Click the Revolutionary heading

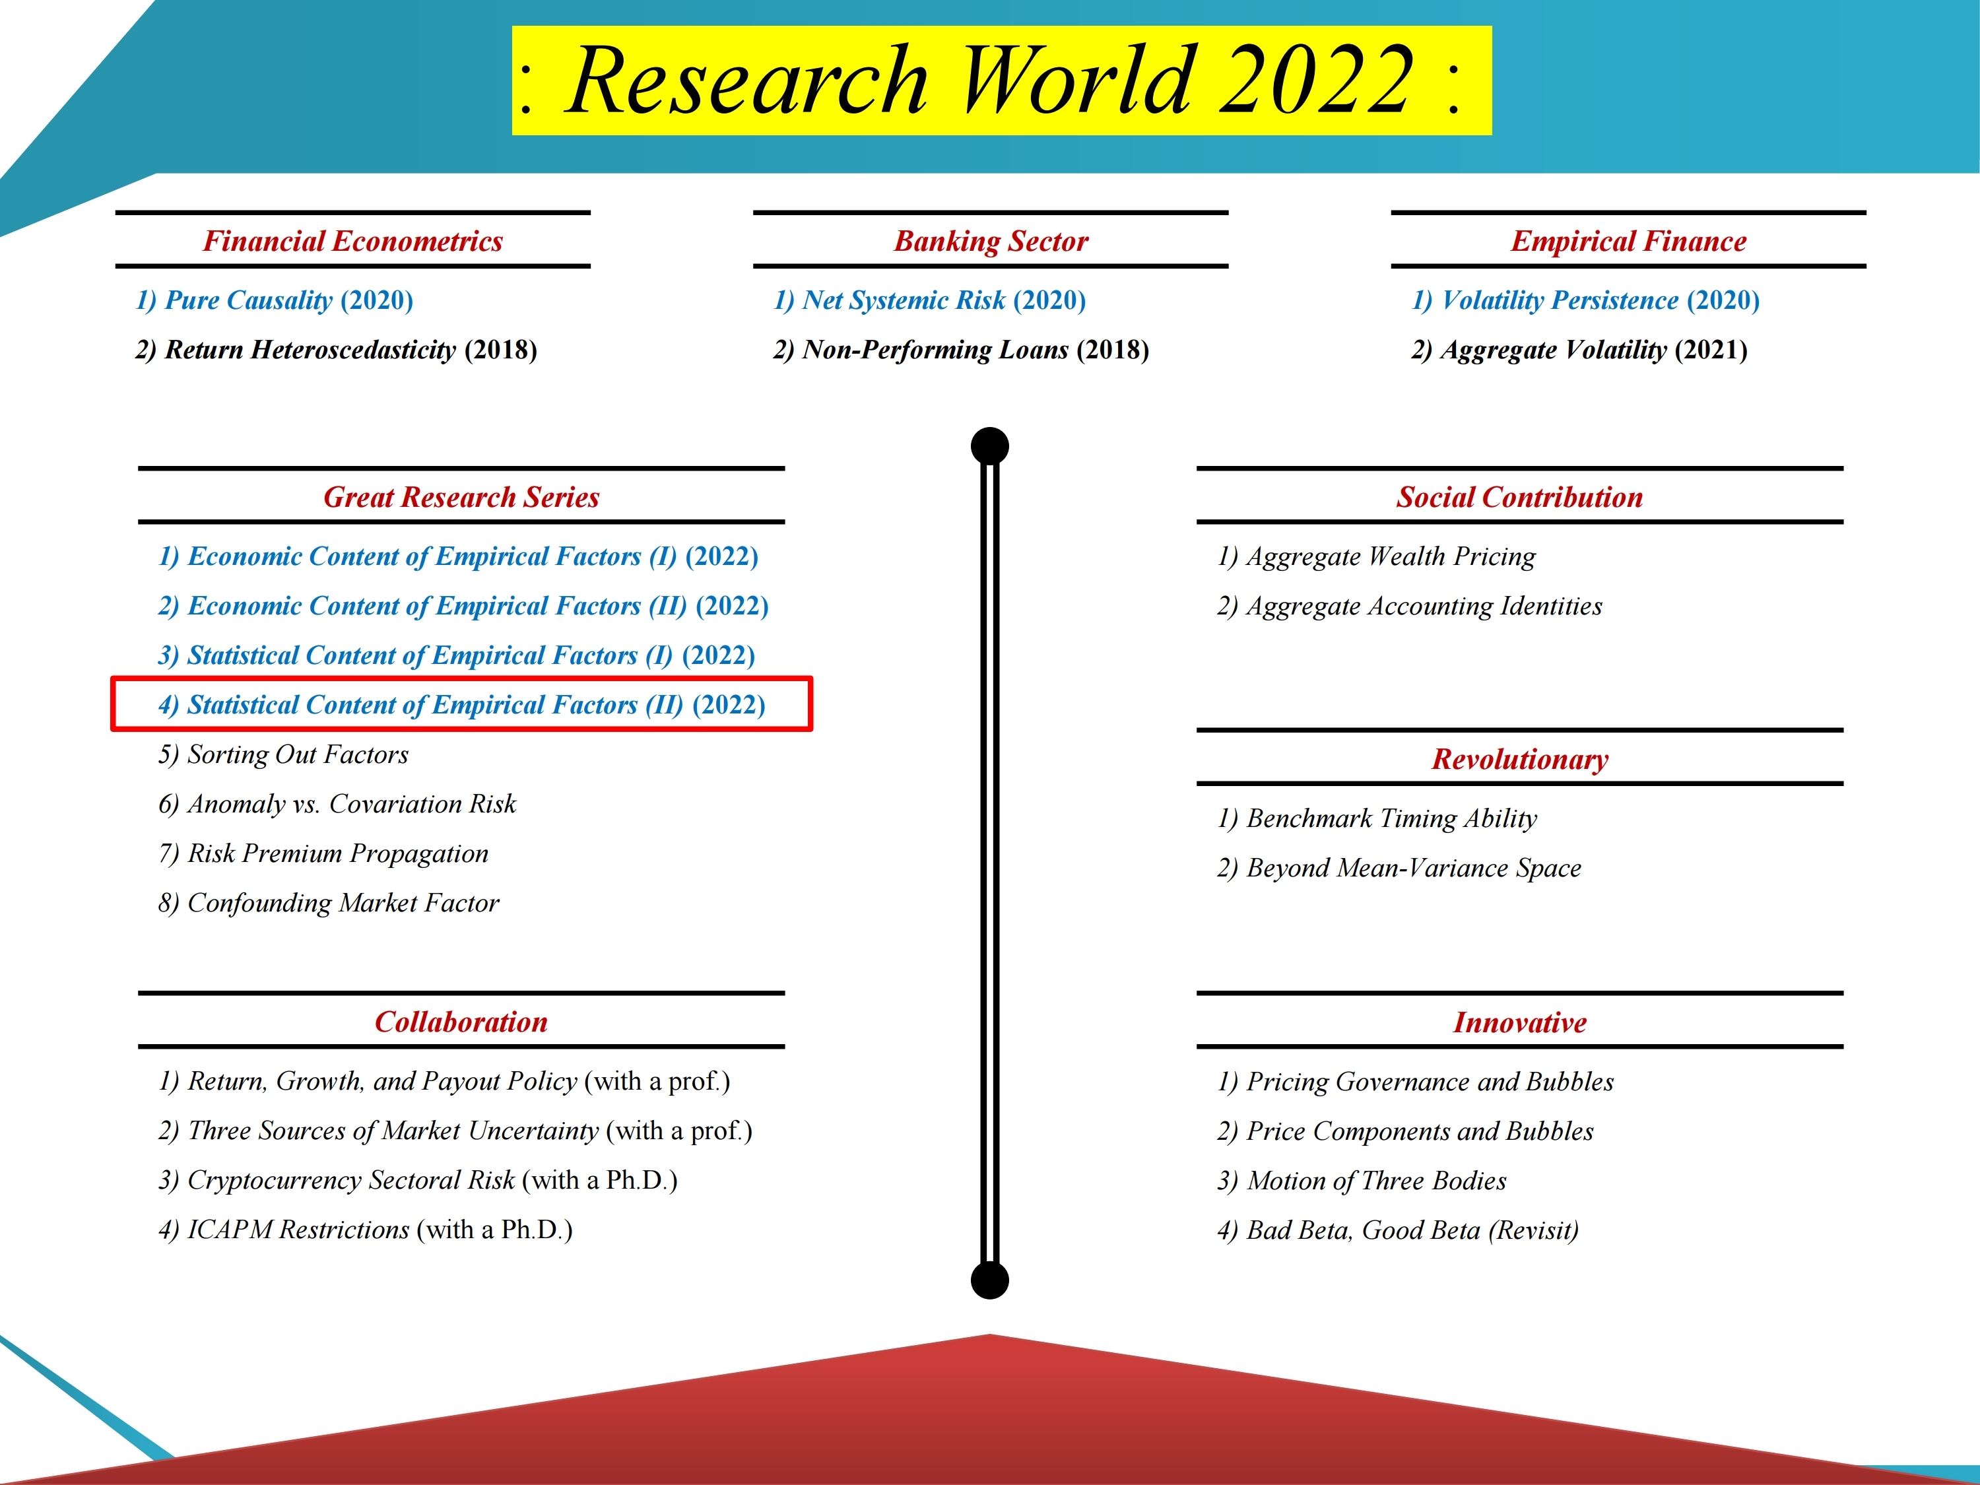[x=1520, y=759]
